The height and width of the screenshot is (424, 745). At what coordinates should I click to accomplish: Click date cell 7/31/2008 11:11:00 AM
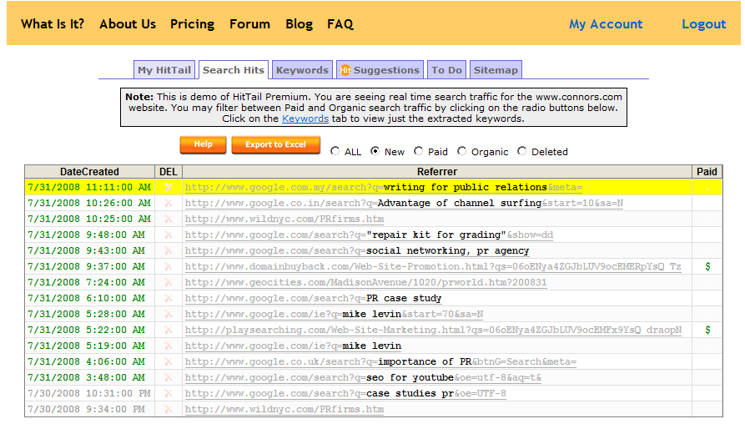[89, 187]
